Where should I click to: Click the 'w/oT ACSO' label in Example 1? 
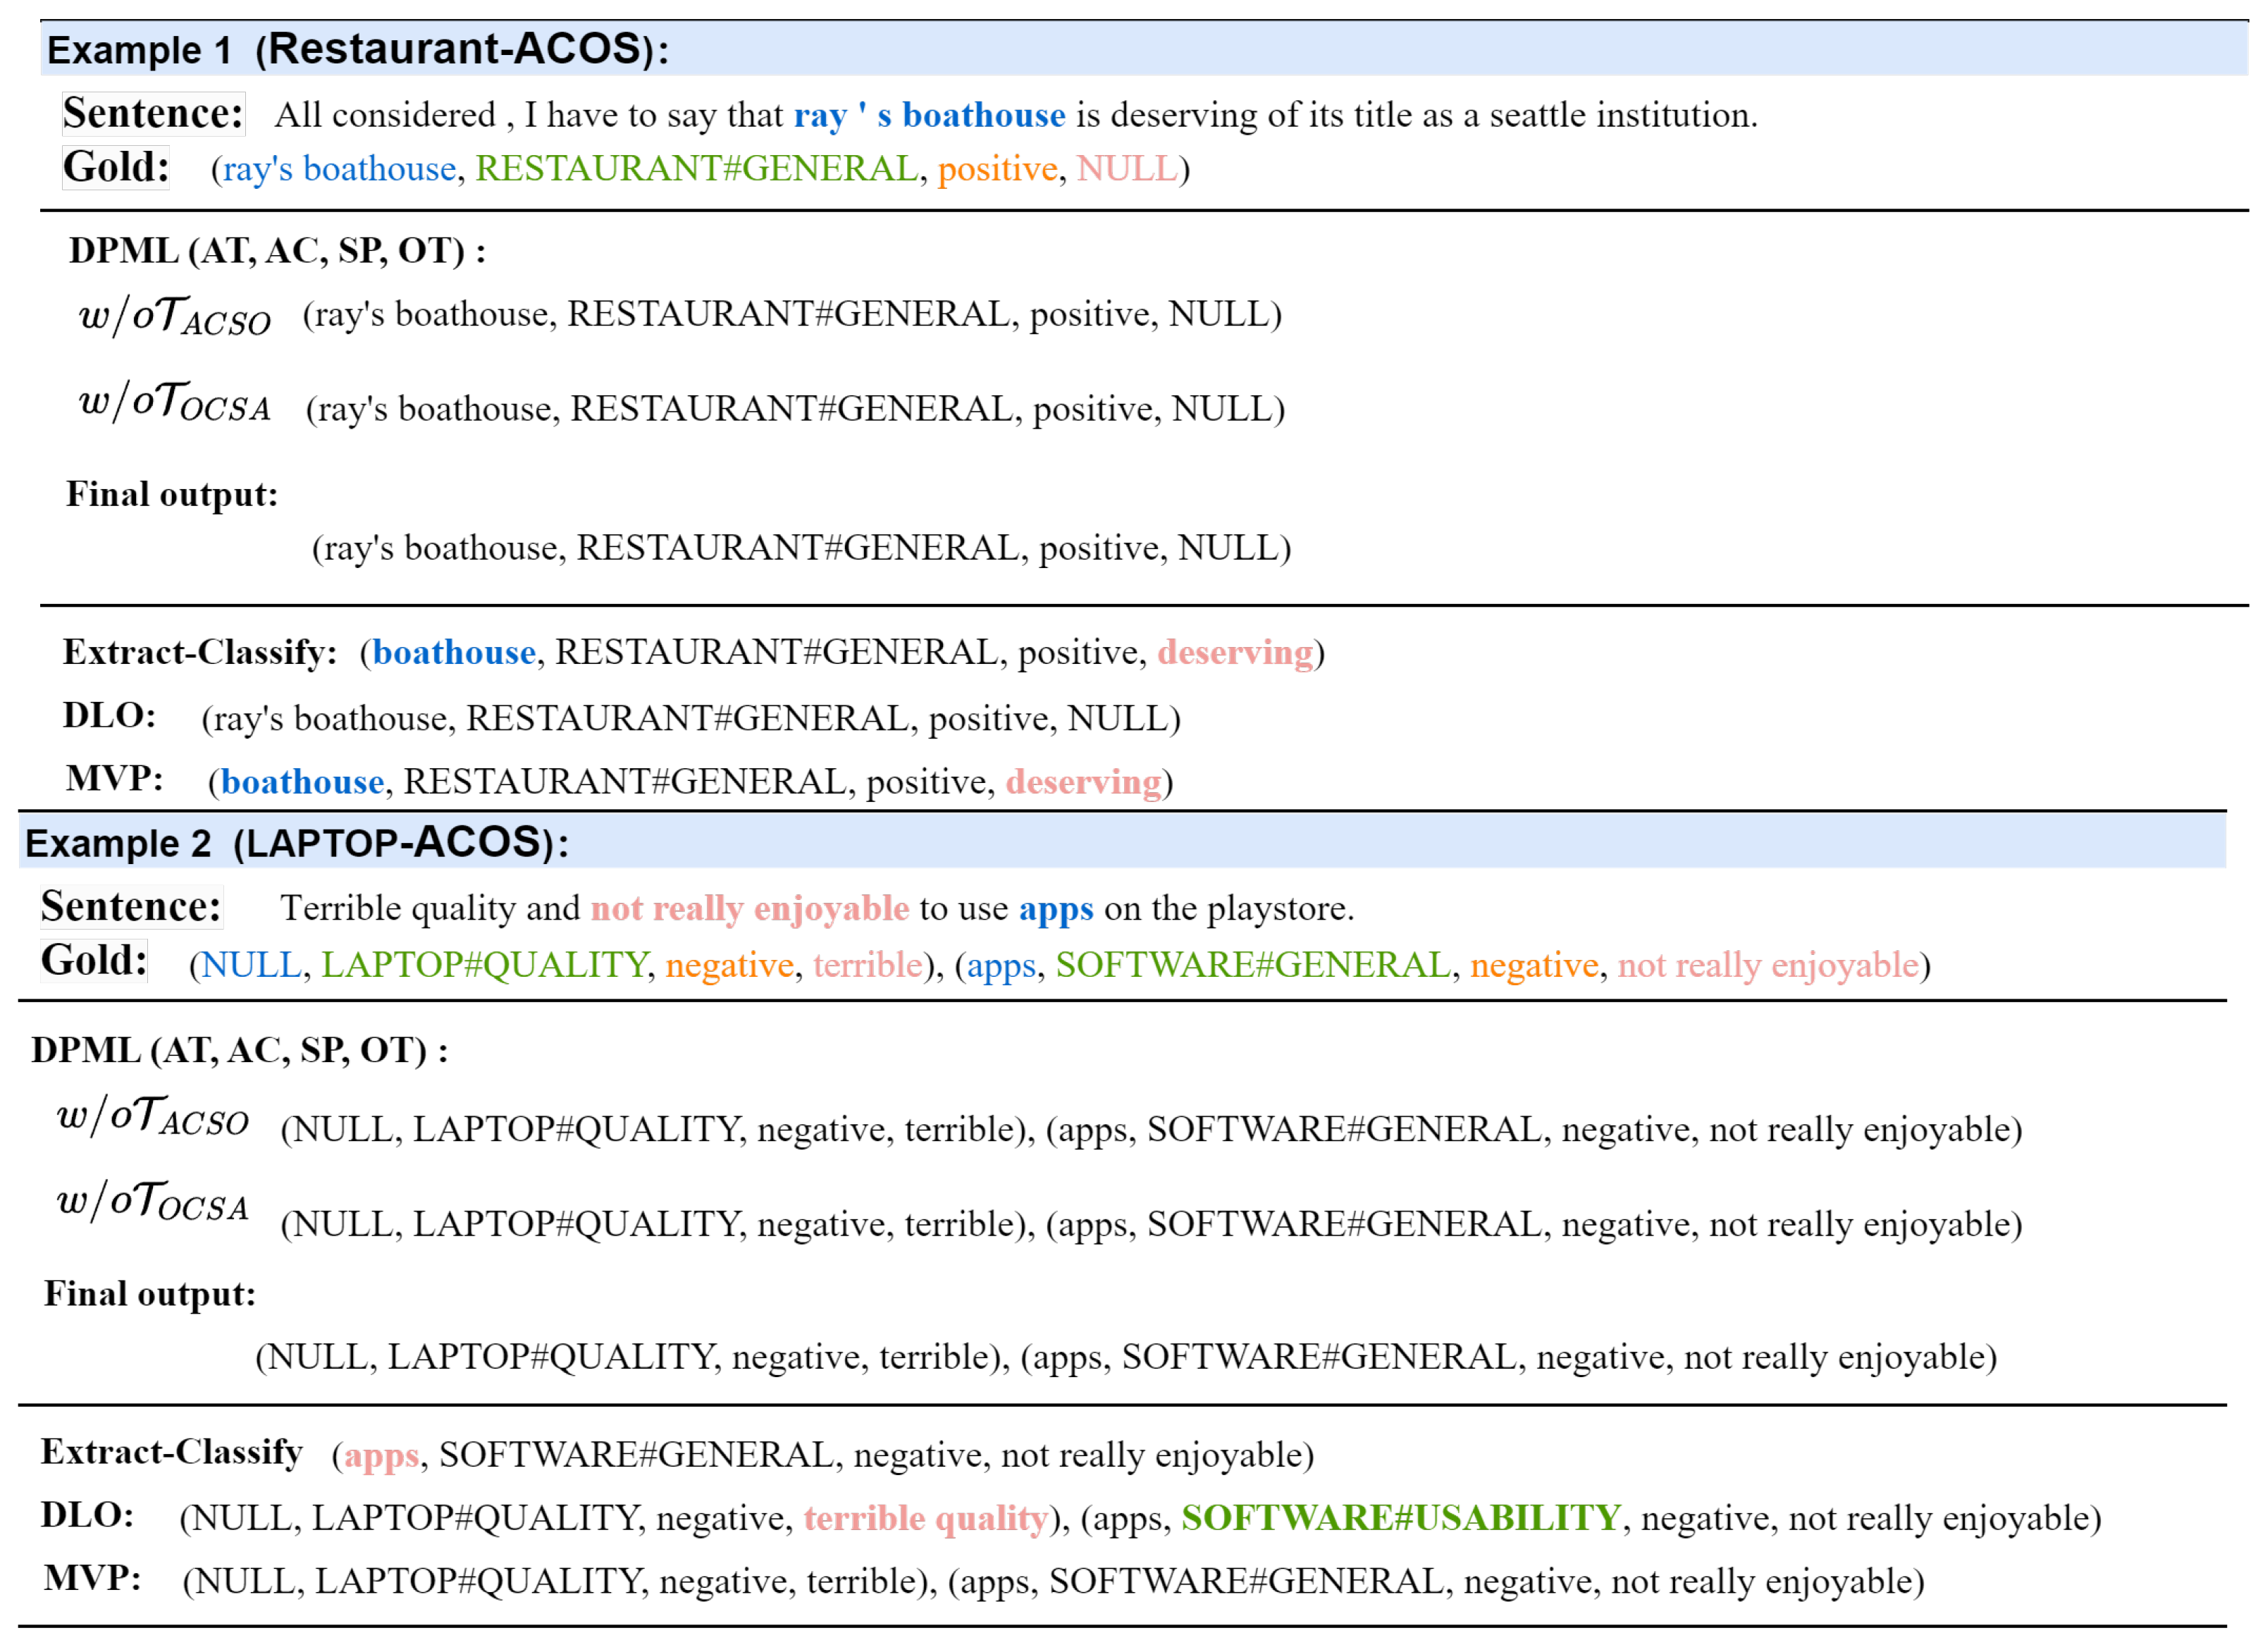[175, 316]
